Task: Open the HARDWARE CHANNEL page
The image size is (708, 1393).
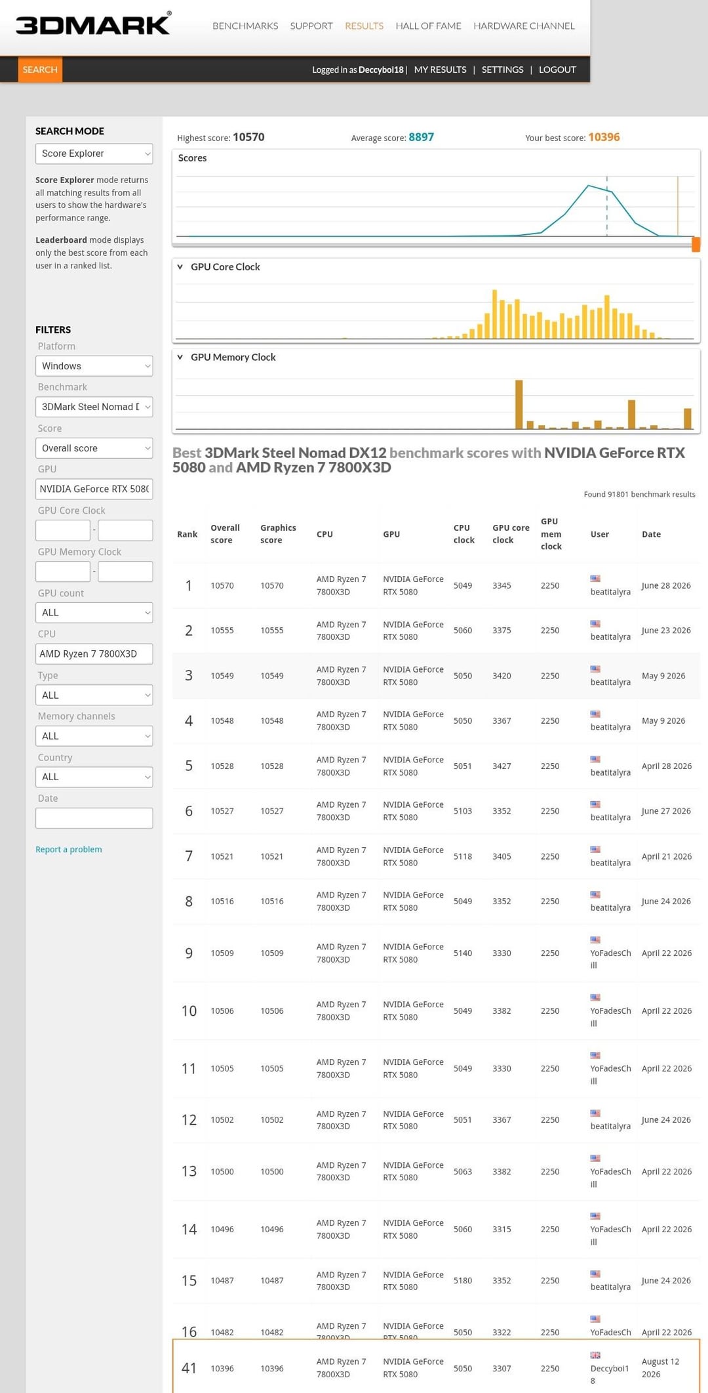Action: 524,26
